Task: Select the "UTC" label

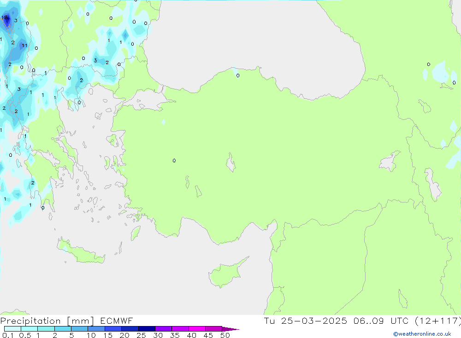Action: pyautogui.click(x=400, y=321)
